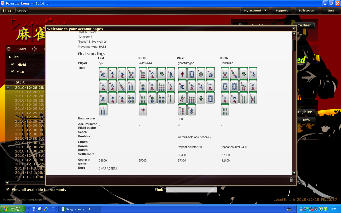Image resolution: width=341 pixels, height=213 pixels.
Task: Click the All terminals and honors 2 text
Action: (x=194, y=137)
